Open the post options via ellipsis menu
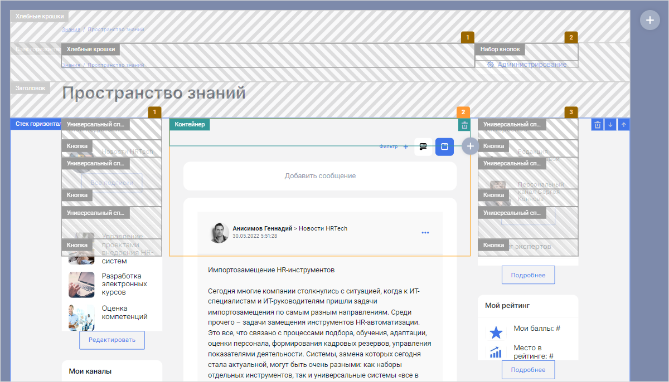Screen dimensions: 669x382 point(425,233)
